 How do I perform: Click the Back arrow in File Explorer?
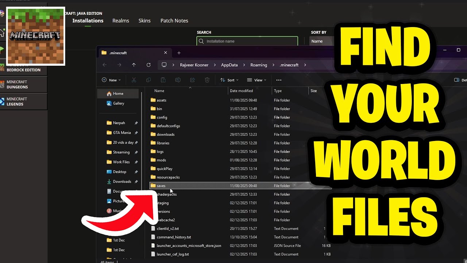105,65
